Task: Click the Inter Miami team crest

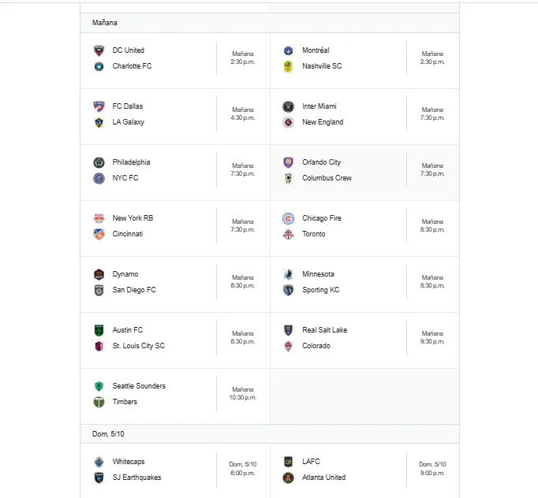Action: pyautogui.click(x=288, y=106)
